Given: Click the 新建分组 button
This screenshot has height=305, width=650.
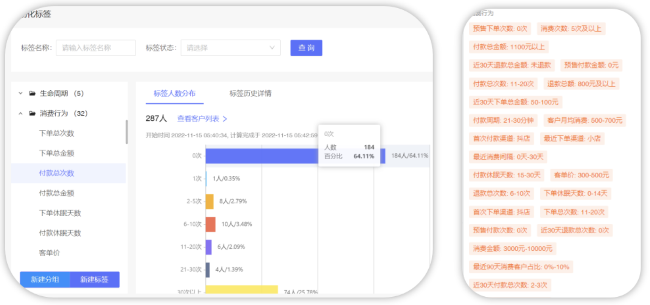Looking at the screenshot, I should 45,279.
